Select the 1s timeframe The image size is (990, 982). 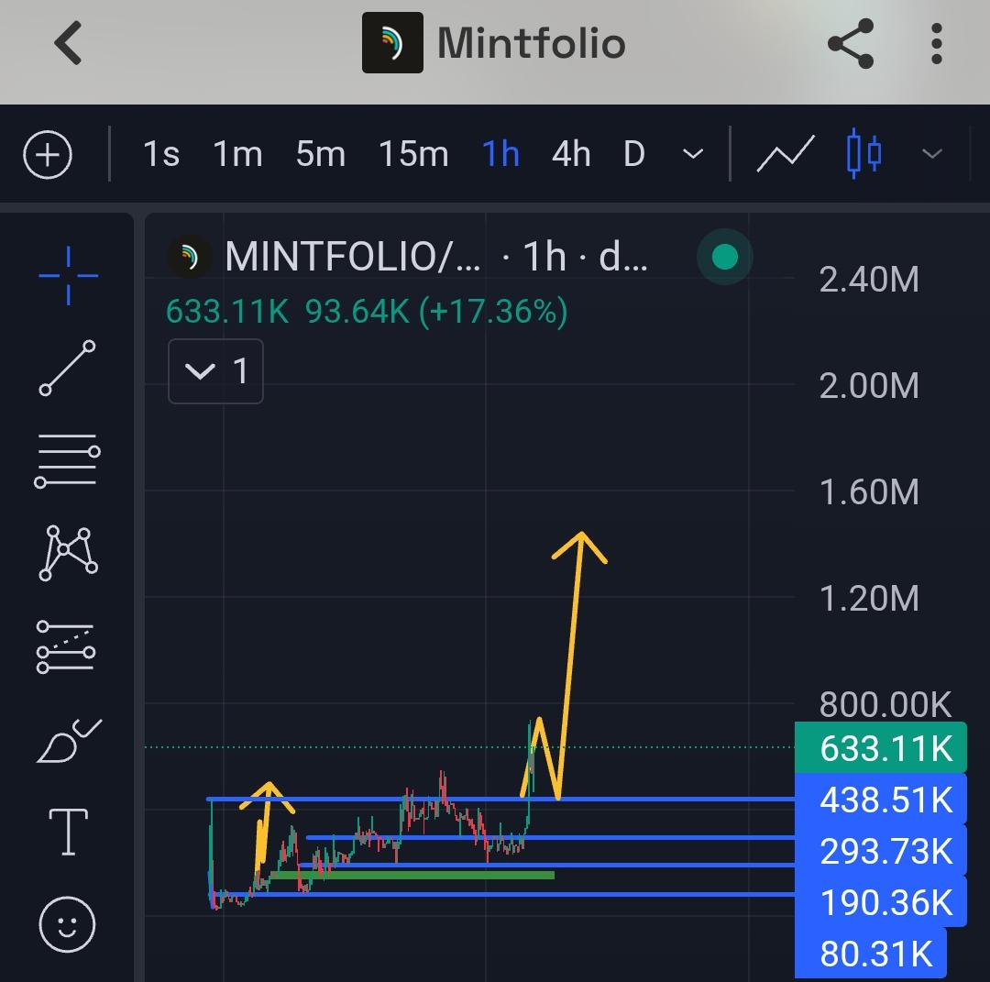[161, 154]
